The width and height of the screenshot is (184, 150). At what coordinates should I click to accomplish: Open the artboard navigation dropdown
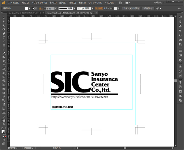pyautogui.click(x=32, y=148)
